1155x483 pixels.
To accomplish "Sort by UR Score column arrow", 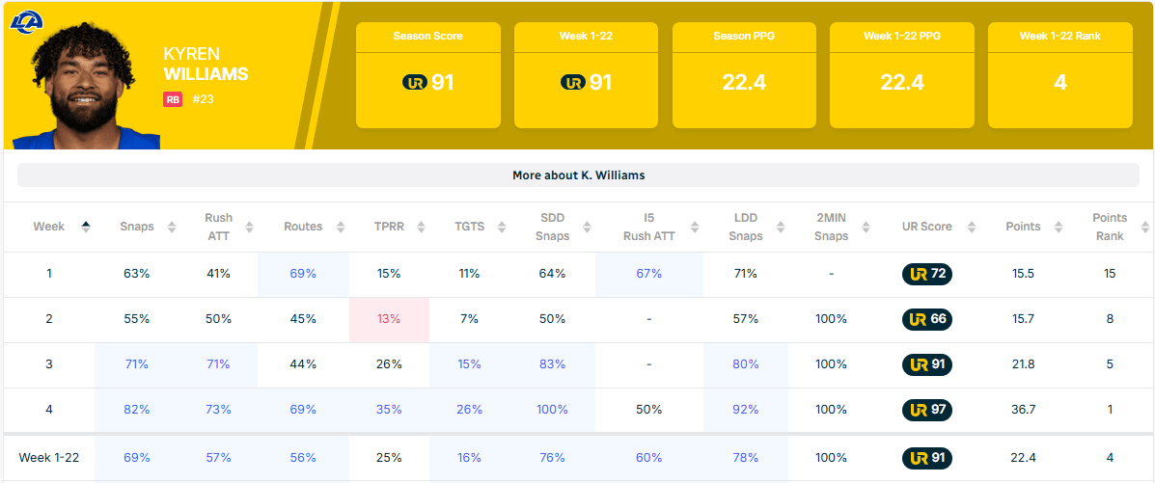I will [x=971, y=227].
